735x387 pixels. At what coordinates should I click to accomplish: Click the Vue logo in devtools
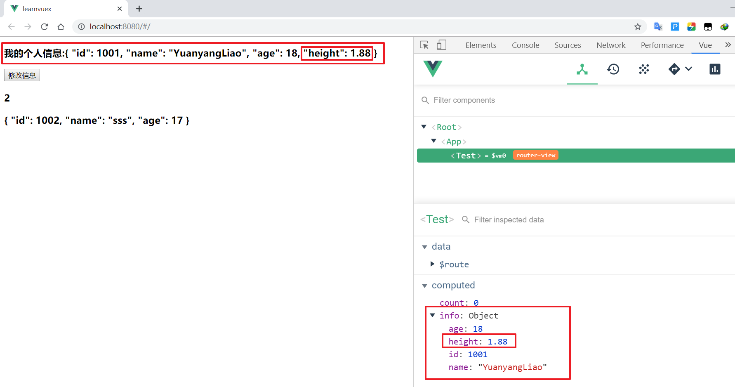[433, 68]
